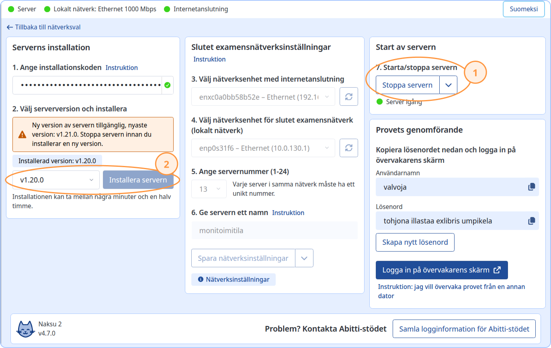The image size is (551, 348).
Task: Click the Naksu cat logo
Action: (26, 329)
